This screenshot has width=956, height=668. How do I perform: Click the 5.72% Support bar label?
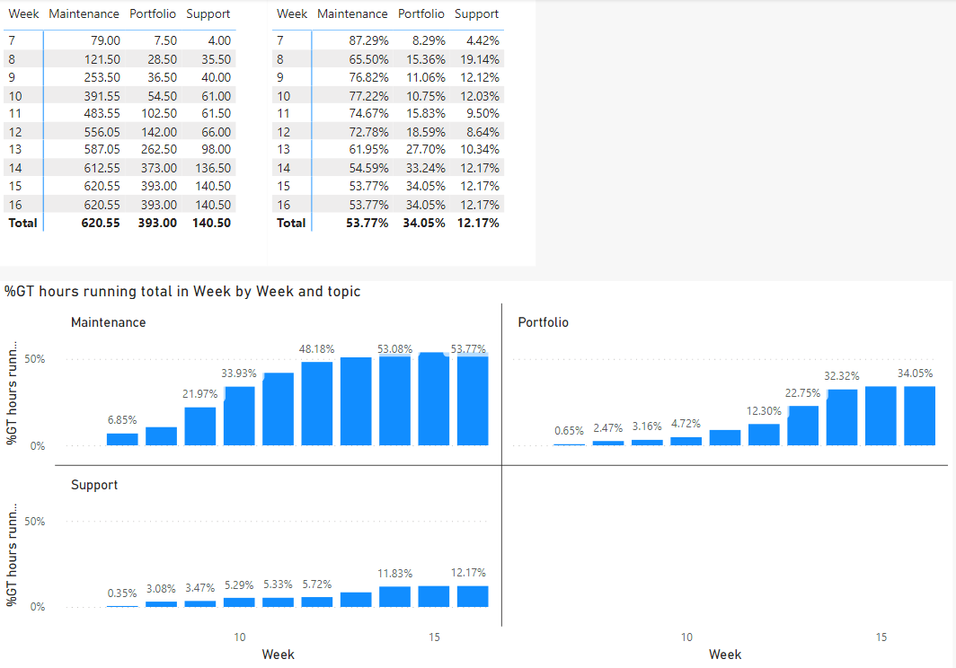317,584
